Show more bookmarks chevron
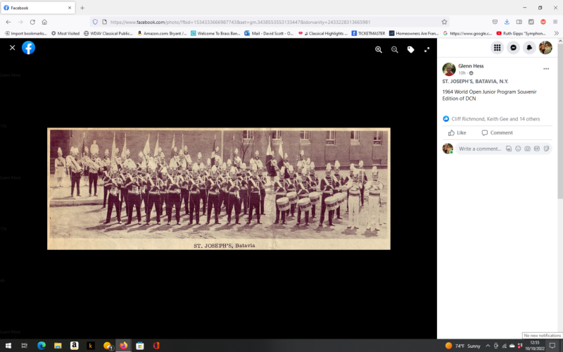 [x=556, y=33]
